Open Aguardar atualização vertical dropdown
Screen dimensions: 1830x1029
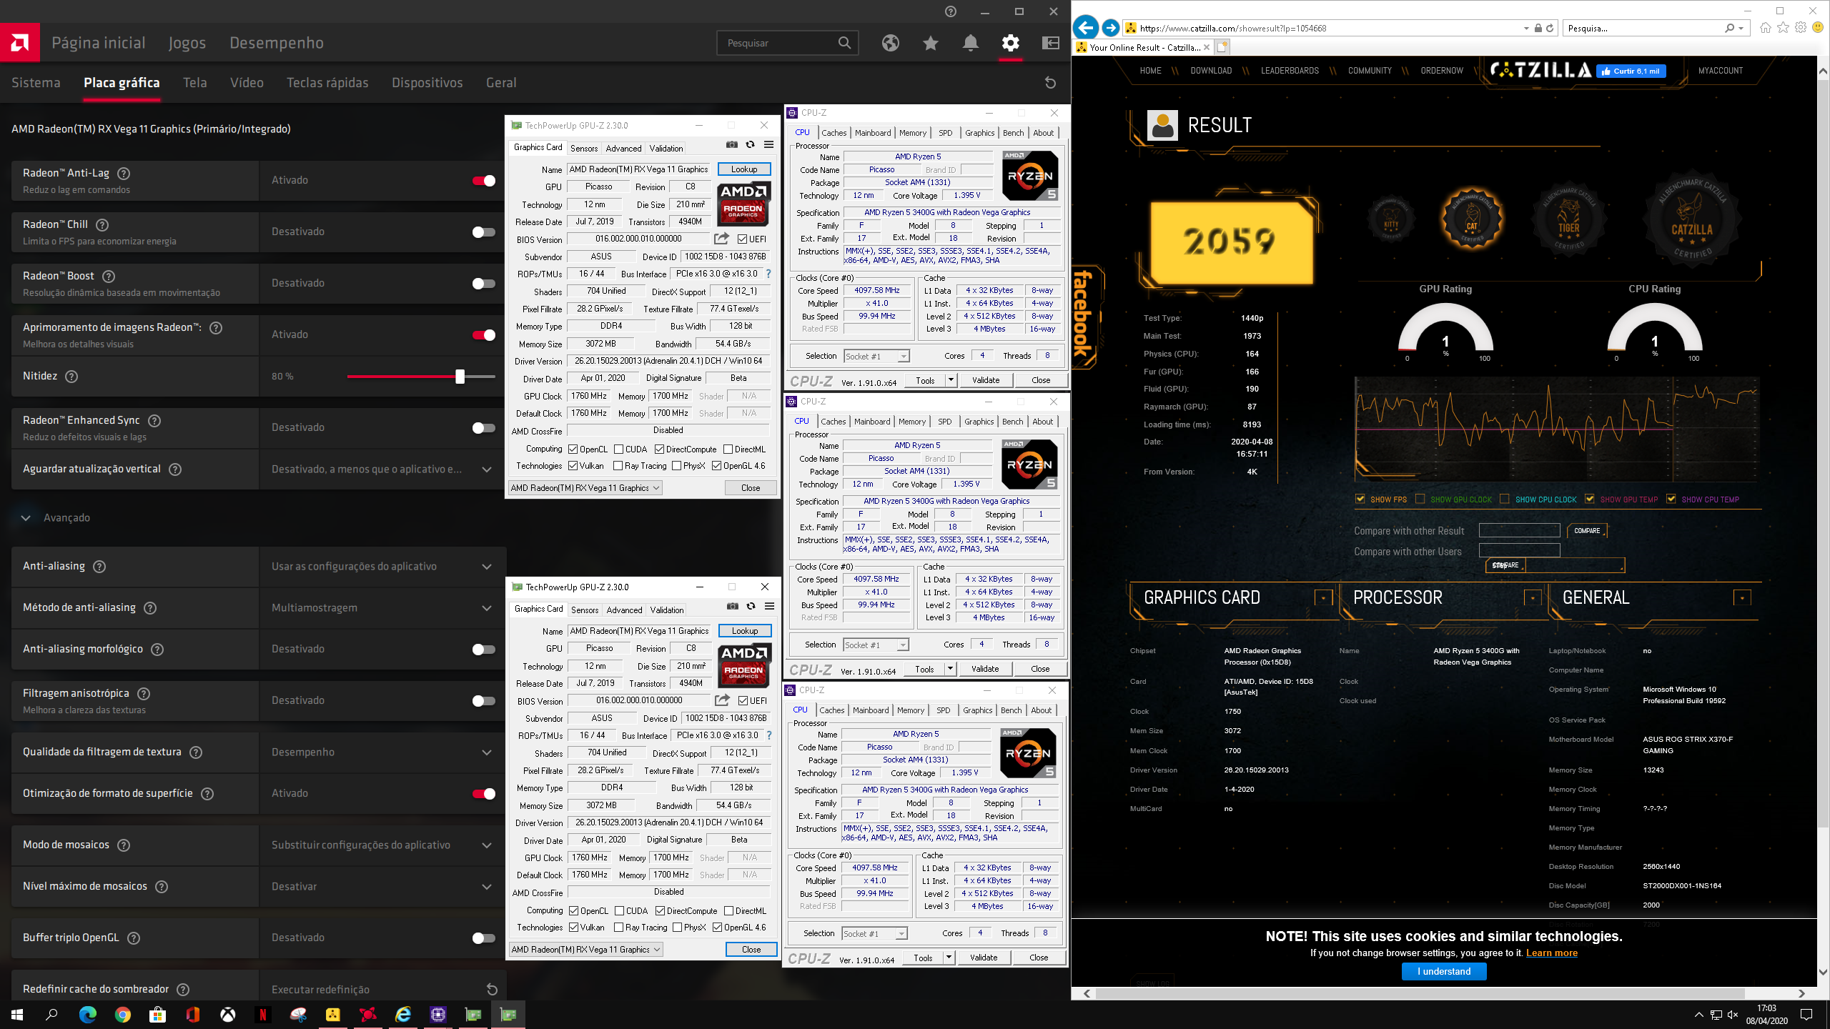382,469
